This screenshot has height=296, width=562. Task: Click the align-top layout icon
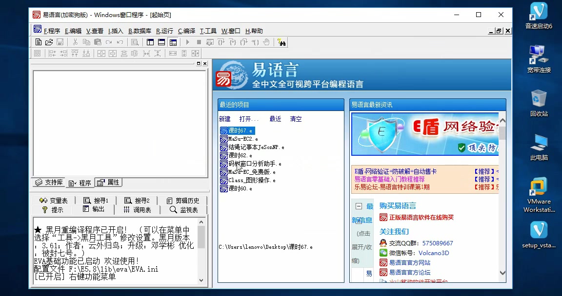tap(75, 54)
